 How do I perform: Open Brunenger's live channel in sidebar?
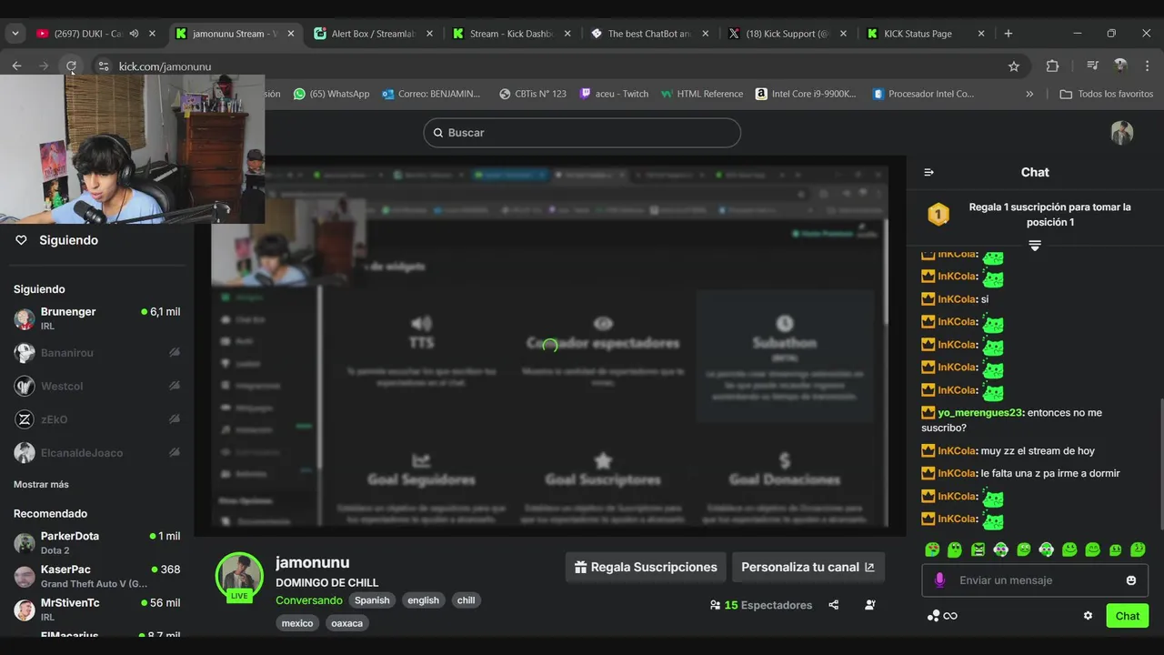tap(96, 318)
